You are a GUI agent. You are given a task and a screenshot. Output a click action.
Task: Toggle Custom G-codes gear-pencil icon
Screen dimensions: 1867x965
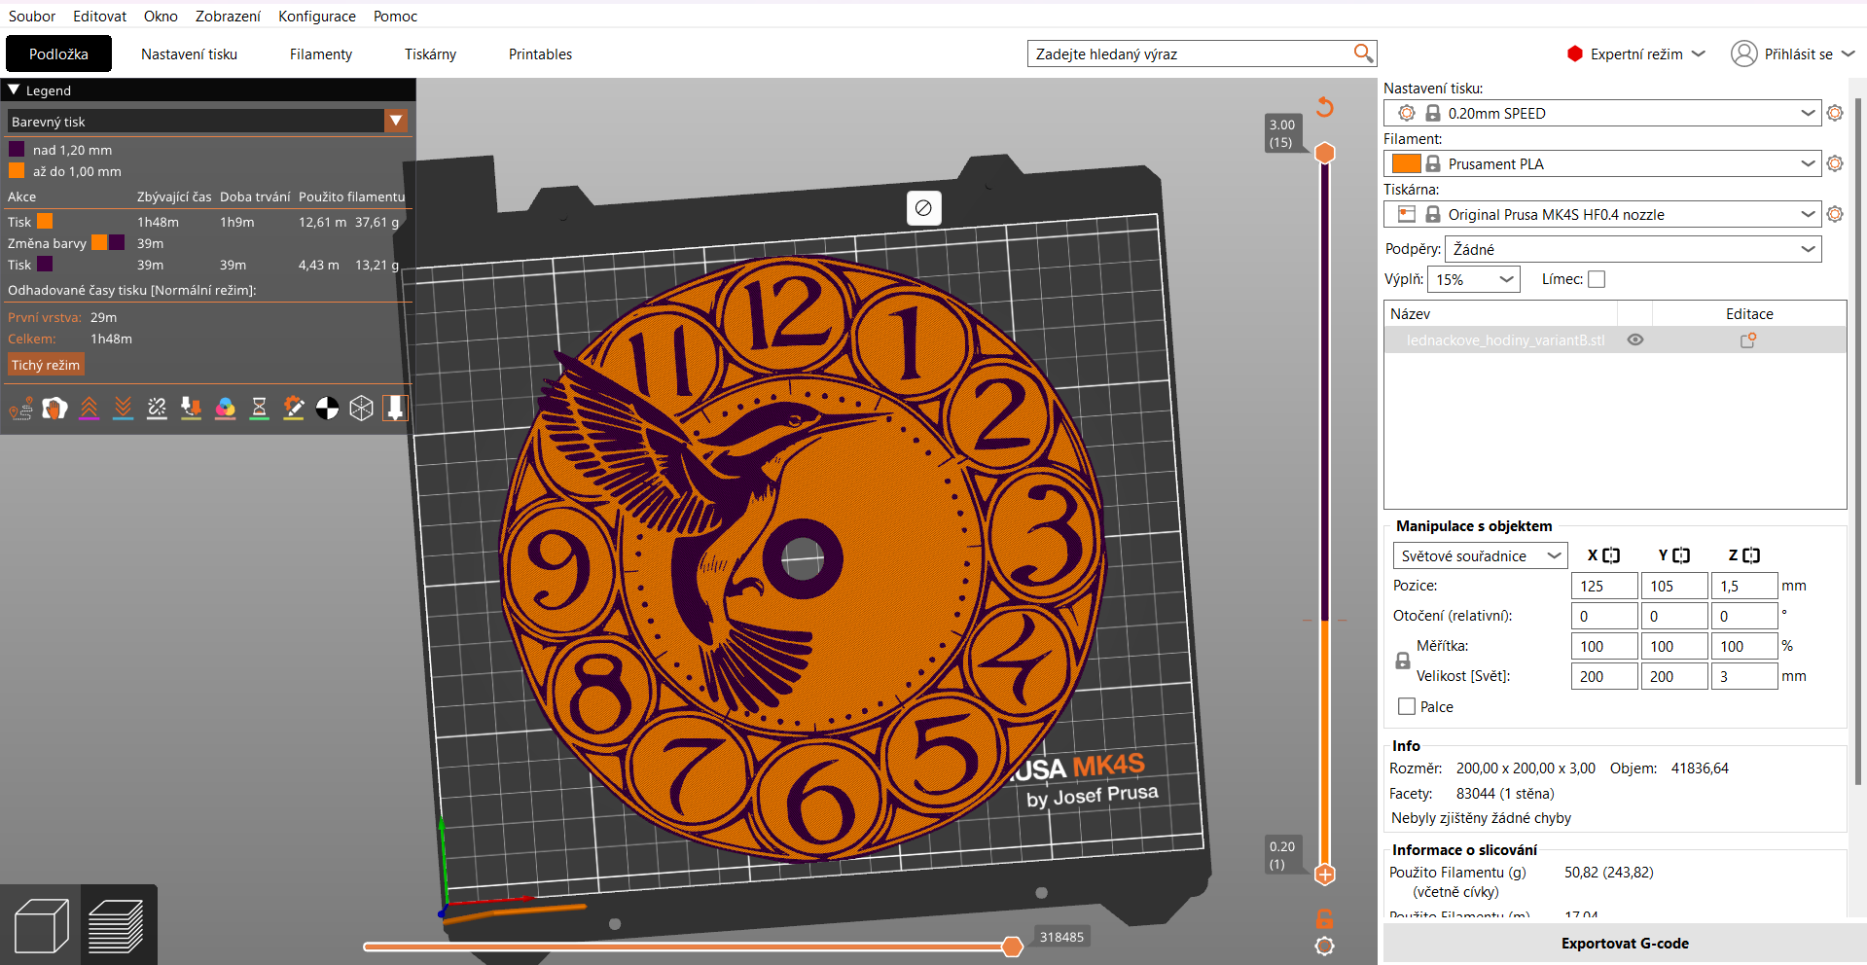click(x=293, y=409)
